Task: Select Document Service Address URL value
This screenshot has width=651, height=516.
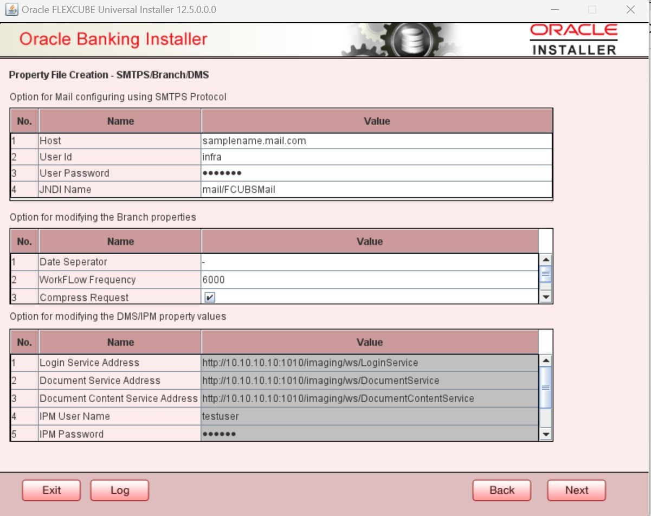Action: (x=370, y=380)
